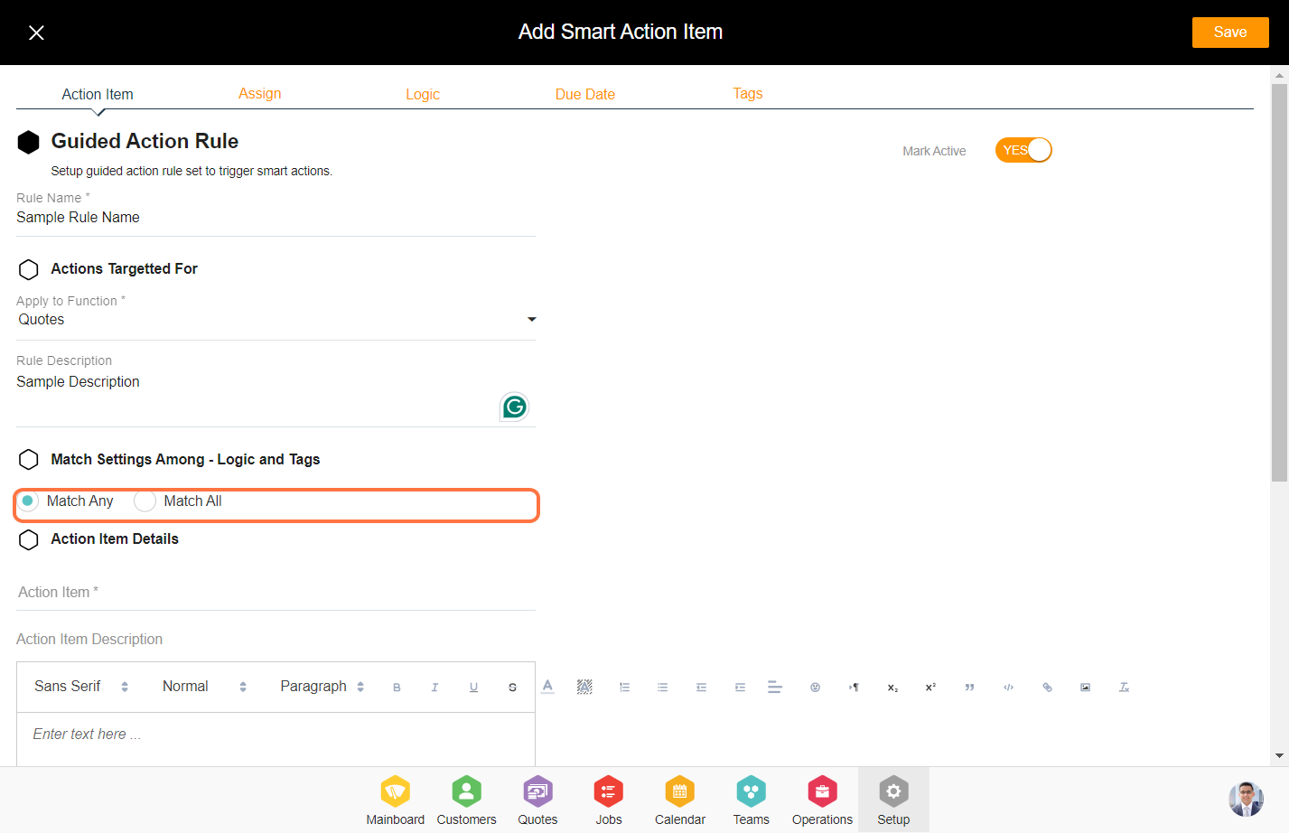Apply subscript formatting
Image resolution: width=1289 pixels, height=833 pixels.
892,688
